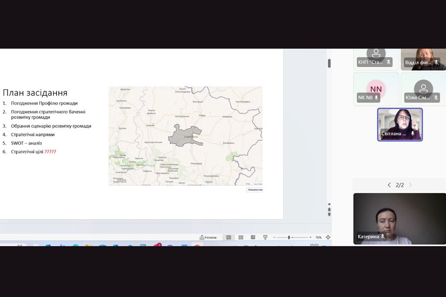The height and width of the screenshot is (297, 446).
Task: Click item SWOT – аналіз
Action: pyautogui.click(x=26, y=143)
